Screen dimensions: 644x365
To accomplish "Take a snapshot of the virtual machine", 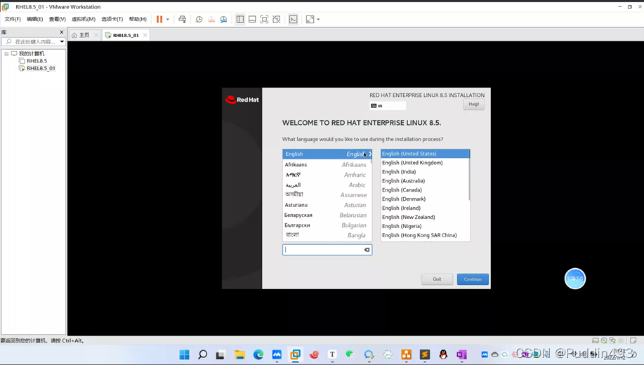I will click(x=199, y=19).
